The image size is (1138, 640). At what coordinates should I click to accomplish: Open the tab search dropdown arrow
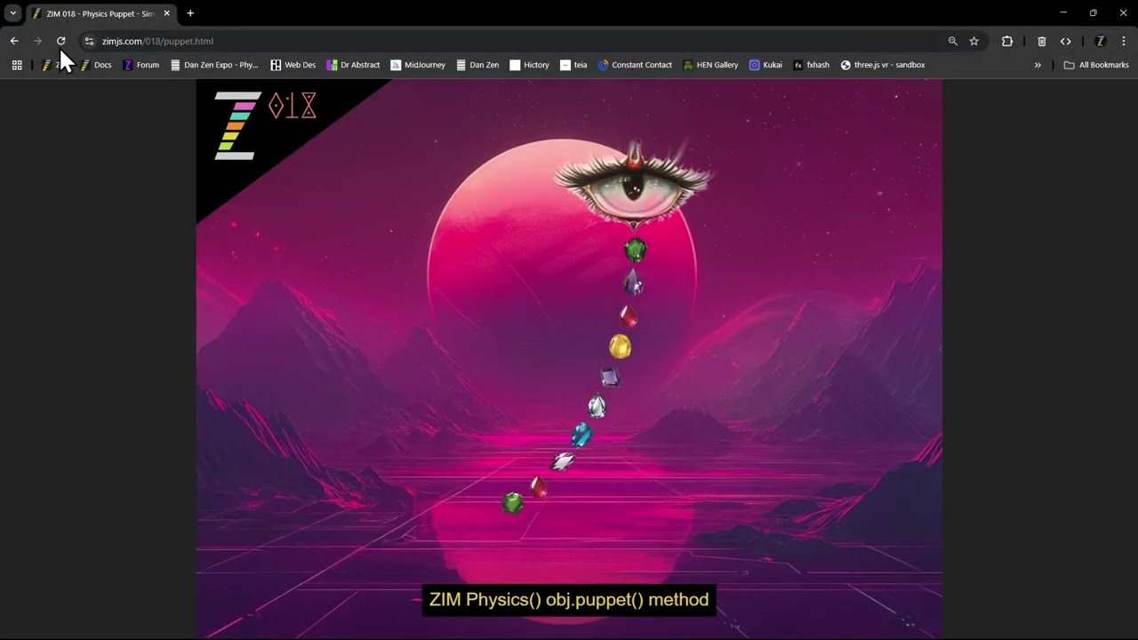point(13,13)
